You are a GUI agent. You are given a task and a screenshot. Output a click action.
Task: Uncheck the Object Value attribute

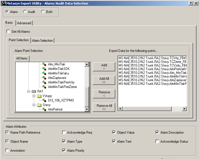pos(114,132)
